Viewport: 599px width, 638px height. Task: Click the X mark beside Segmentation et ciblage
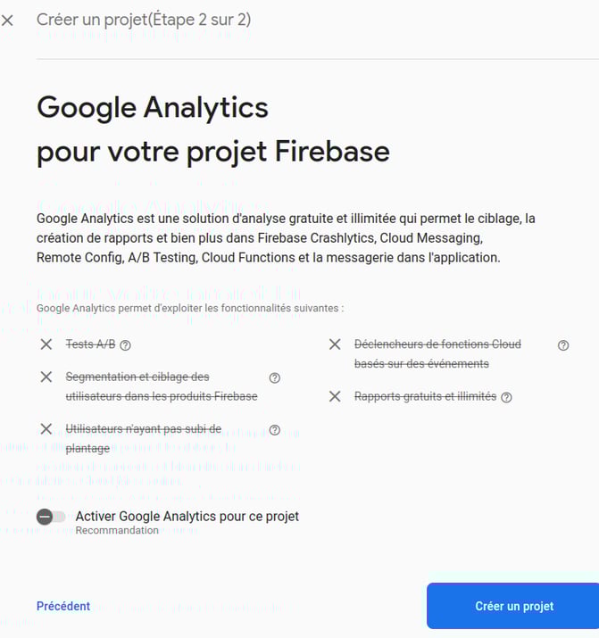pos(46,377)
